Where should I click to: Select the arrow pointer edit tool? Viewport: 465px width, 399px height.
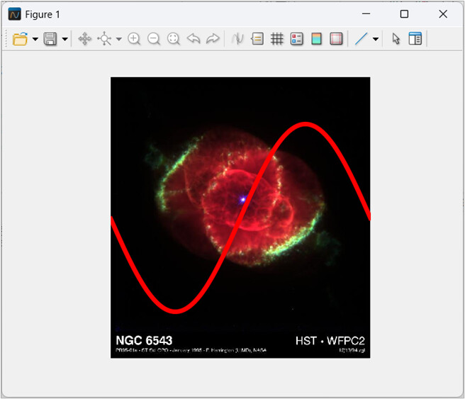(396, 39)
